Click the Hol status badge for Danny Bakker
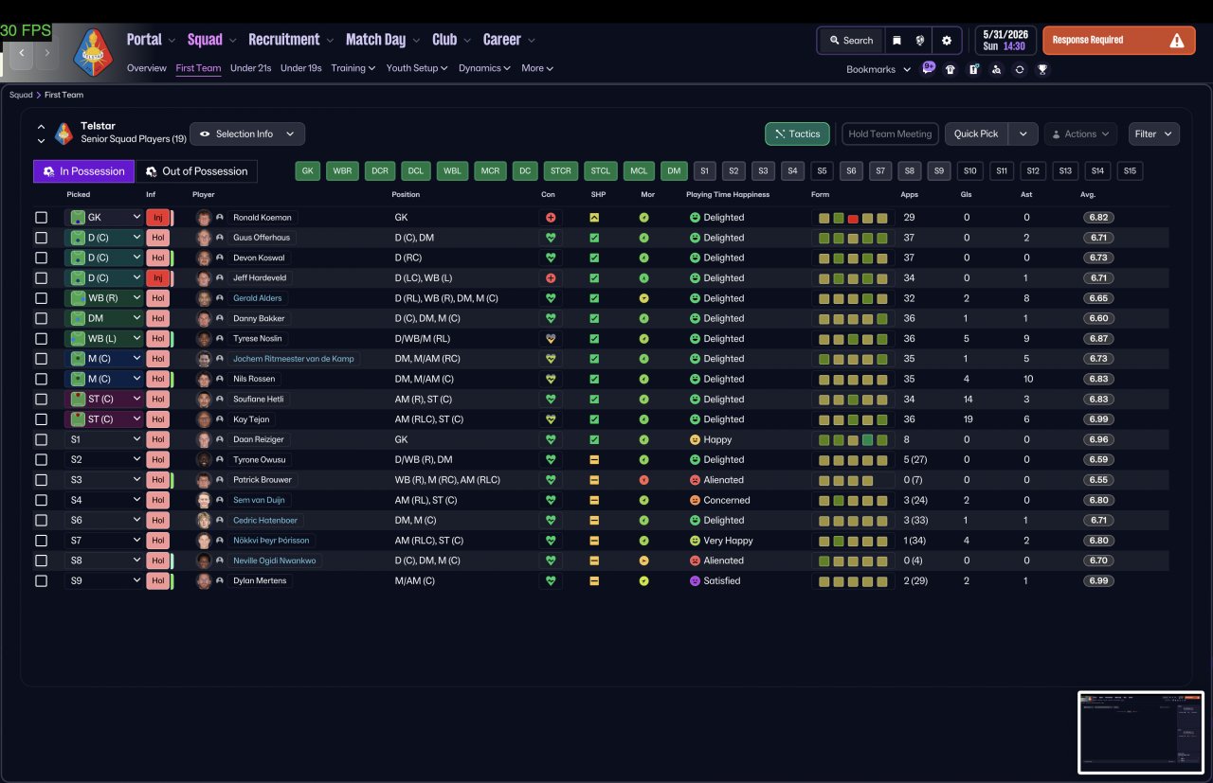The image size is (1213, 783). coord(158,319)
